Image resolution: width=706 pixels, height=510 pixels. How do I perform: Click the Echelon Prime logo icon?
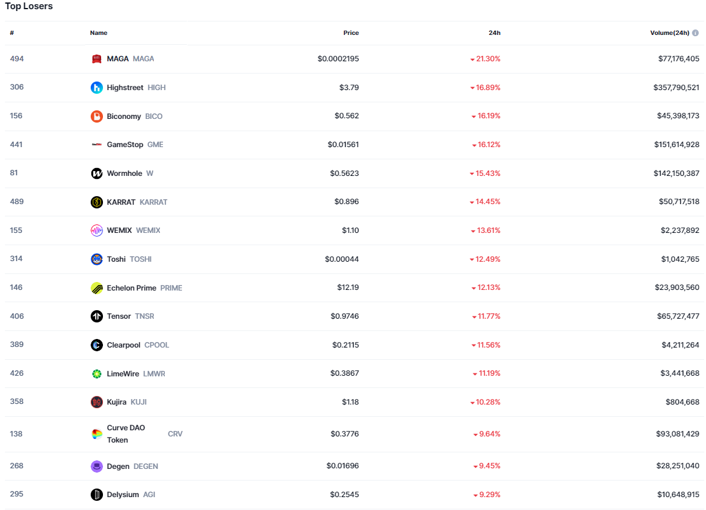click(x=97, y=288)
